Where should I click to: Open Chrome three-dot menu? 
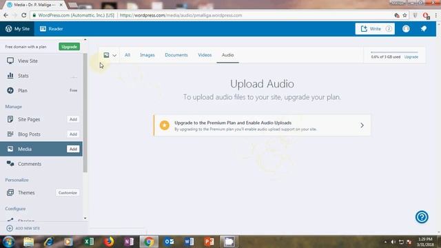[436, 15]
